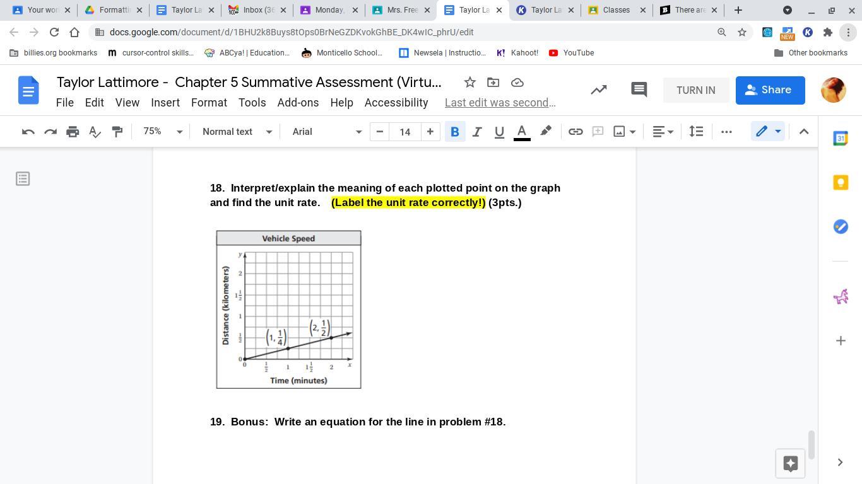Screen dimensions: 862x484
Task: Toggle bold formatting
Action: (454, 132)
